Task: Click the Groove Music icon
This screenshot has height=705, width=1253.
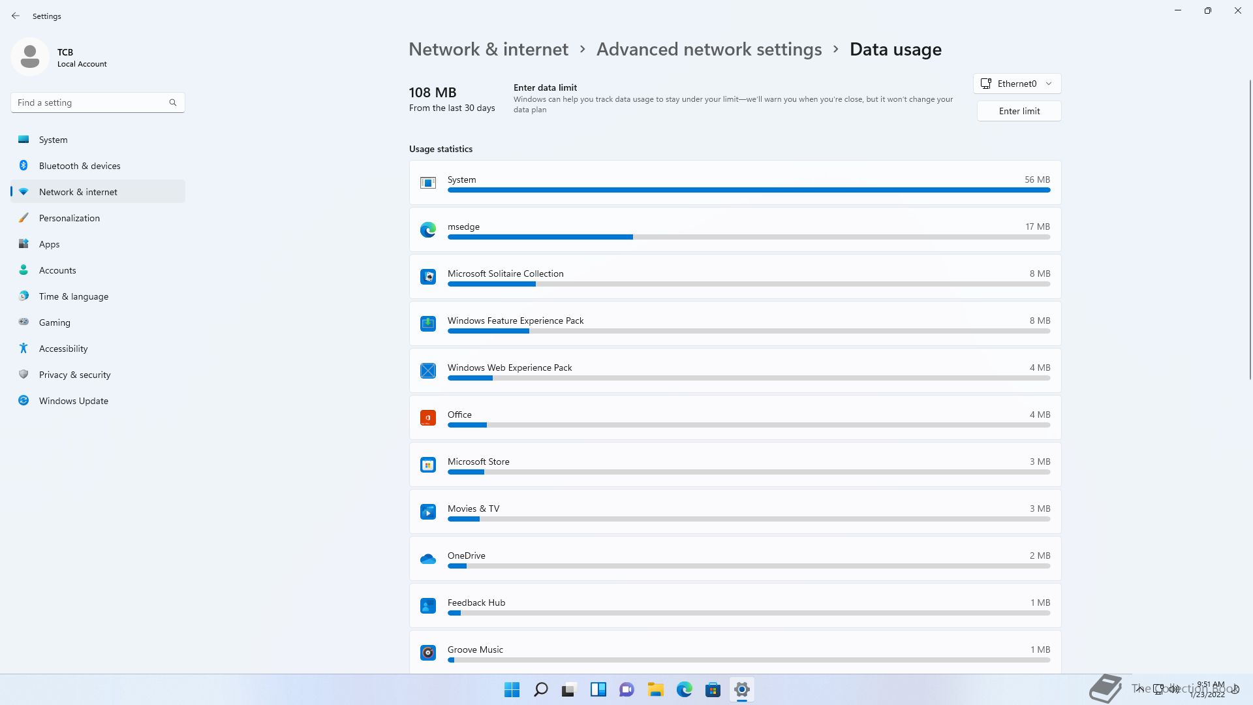Action: click(428, 653)
